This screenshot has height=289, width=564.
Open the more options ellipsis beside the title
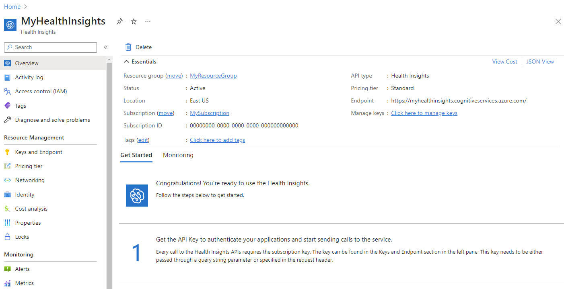(148, 22)
